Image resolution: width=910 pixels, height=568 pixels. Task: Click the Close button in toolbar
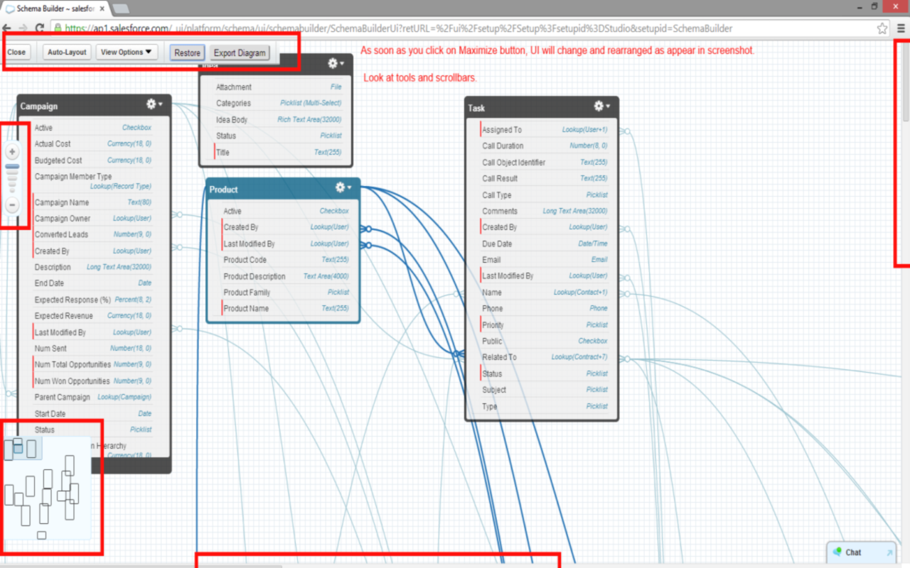coord(16,53)
